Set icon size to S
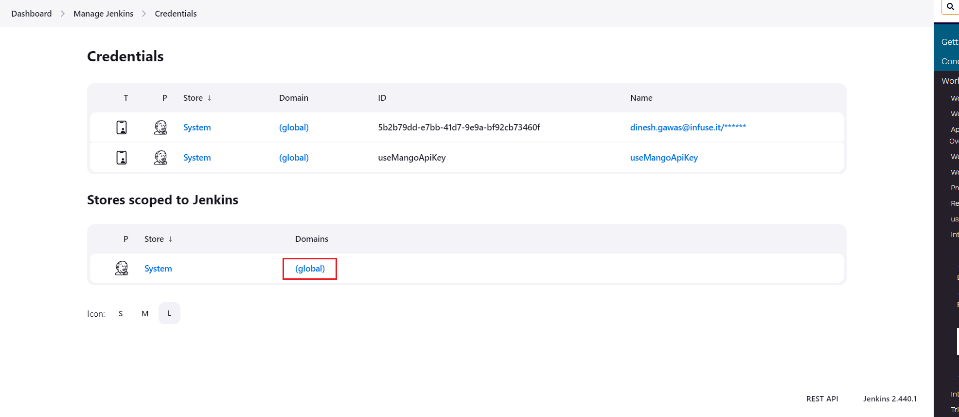The height and width of the screenshot is (417, 959). point(121,313)
